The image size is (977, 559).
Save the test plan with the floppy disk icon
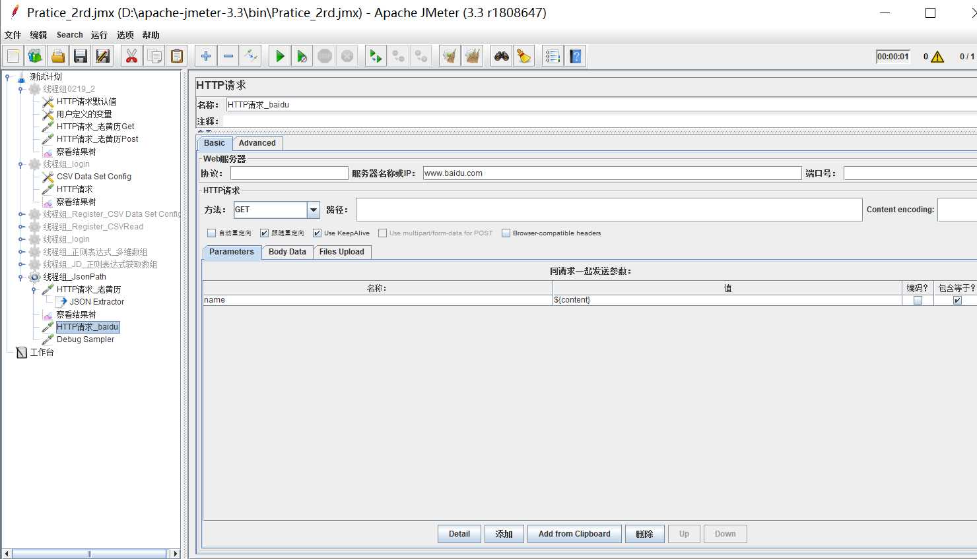click(81, 56)
